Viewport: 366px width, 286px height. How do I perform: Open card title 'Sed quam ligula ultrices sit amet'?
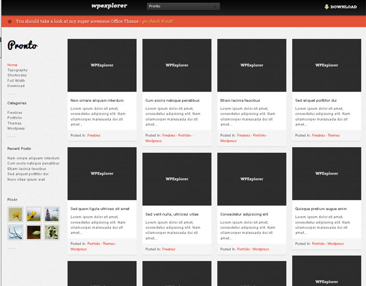tap(100, 209)
